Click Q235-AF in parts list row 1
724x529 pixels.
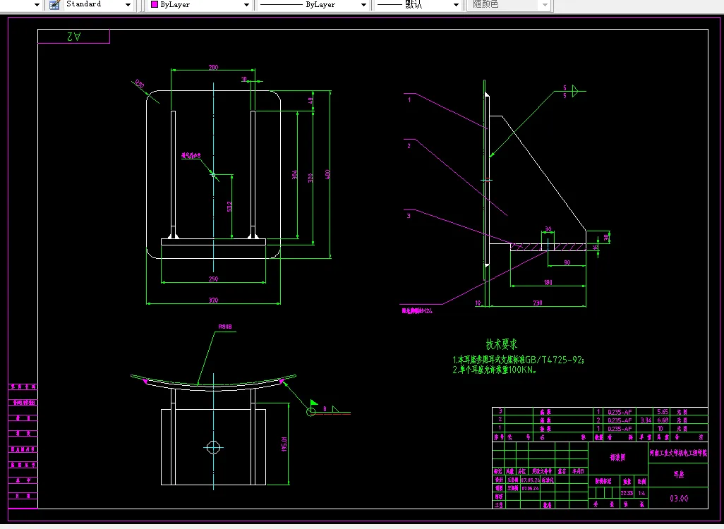click(x=620, y=428)
